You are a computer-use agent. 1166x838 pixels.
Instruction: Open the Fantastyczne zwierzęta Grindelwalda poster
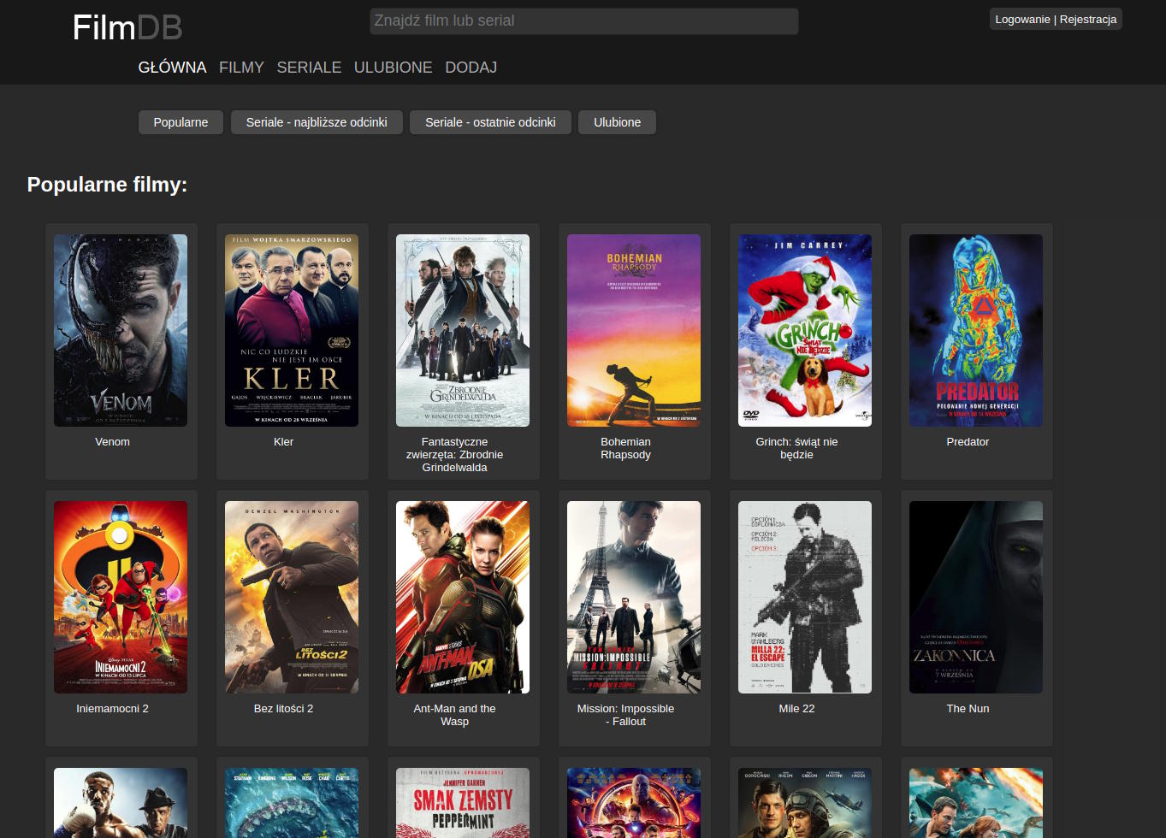click(463, 331)
